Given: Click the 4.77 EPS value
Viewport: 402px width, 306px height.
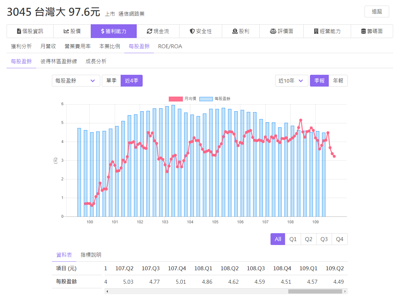Looking at the screenshot, I should tap(154, 282).
